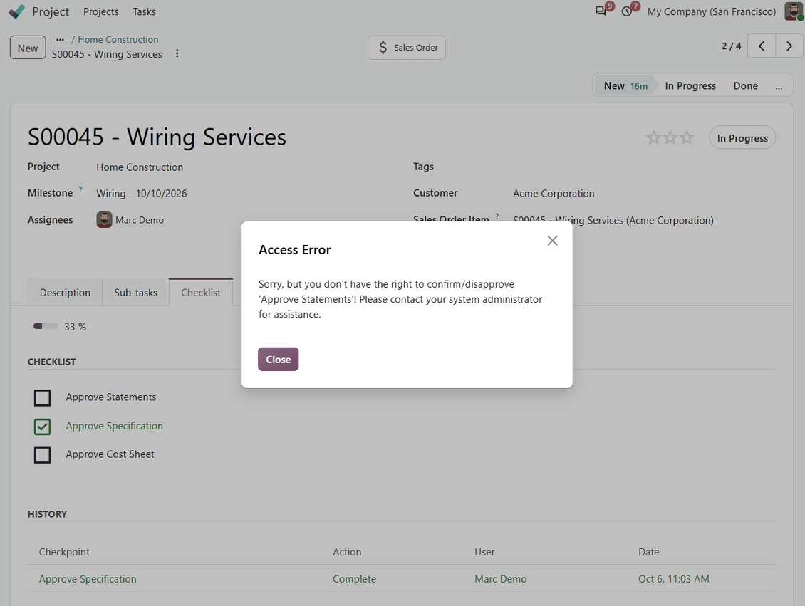Switch to the Sub-tasks tab
805x606 pixels.
[135, 293]
